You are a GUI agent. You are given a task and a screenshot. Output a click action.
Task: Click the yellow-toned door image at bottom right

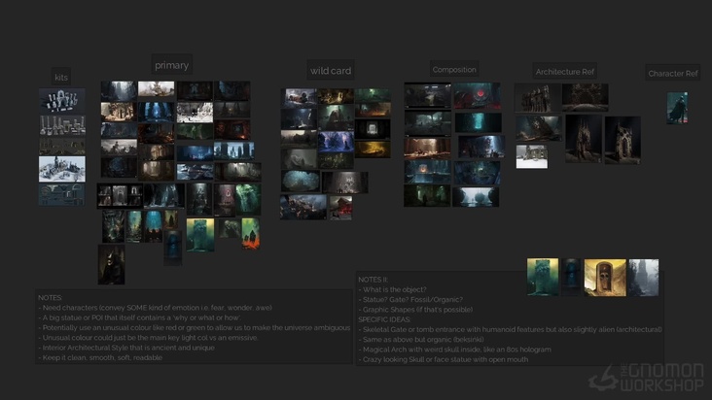(x=605, y=278)
